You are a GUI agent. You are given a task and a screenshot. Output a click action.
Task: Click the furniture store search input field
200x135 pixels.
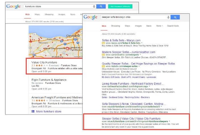60,6
